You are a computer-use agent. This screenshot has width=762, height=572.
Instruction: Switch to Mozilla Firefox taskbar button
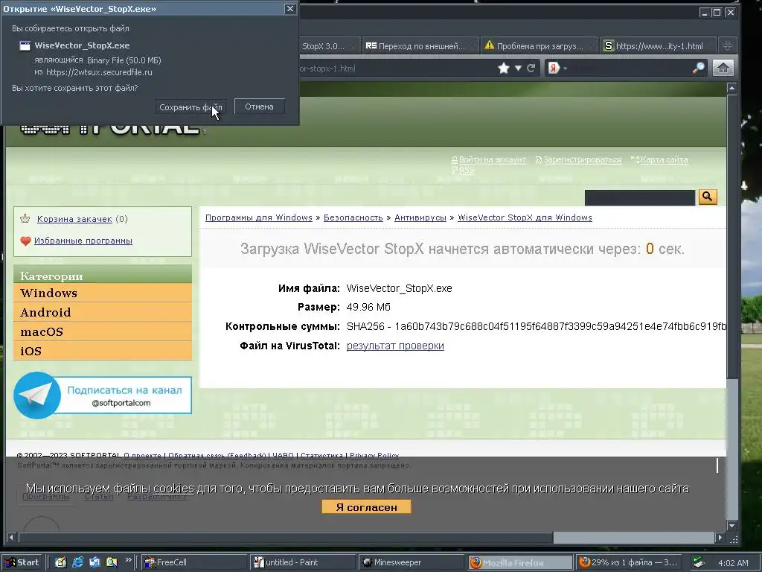click(x=521, y=562)
